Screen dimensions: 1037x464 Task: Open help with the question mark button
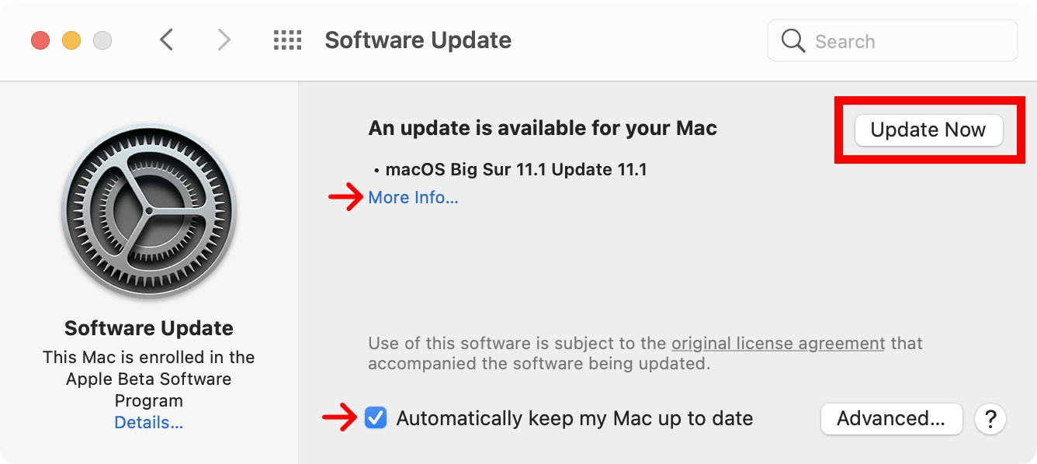coord(990,419)
